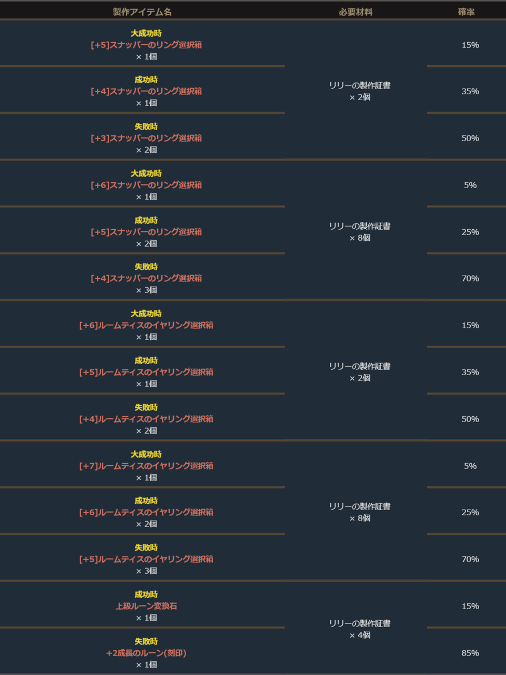Click the 製作アイテム名 column header
Viewport: 506px width, 675px height.
coord(142,12)
